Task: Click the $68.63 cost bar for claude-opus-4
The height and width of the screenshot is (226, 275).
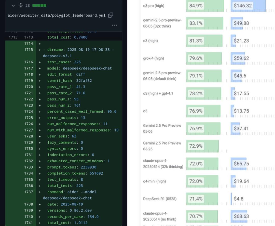Action: click(239, 216)
